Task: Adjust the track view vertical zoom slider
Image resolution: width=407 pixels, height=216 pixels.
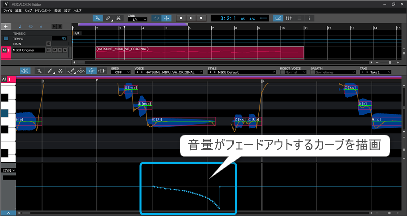Action: [404, 53]
